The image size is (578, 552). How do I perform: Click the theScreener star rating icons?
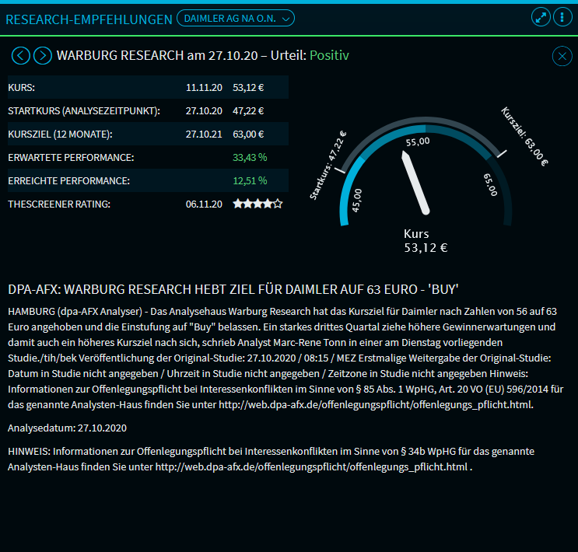tap(257, 204)
